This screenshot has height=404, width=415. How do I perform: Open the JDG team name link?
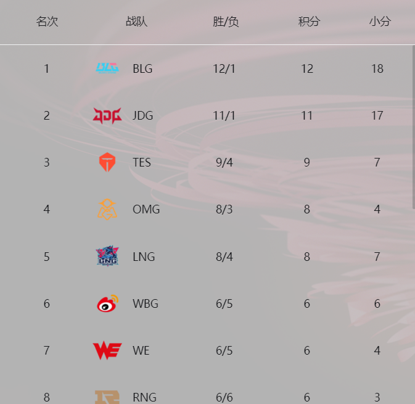(142, 116)
